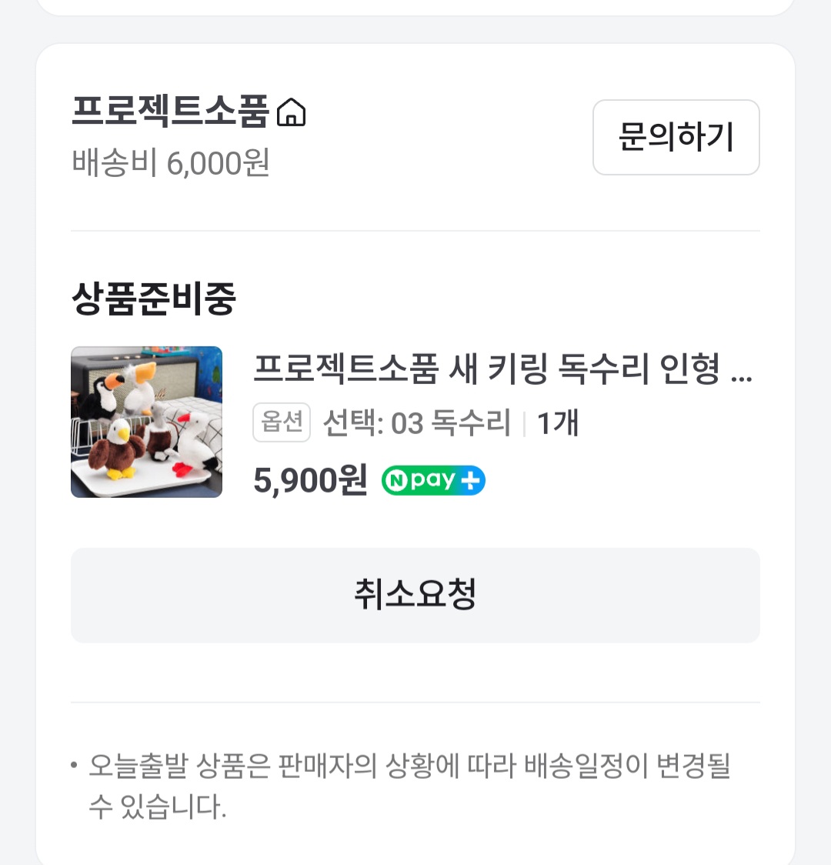Image resolution: width=831 pixels, height=865 pixels.
Task: Tap the 오늘출발 delivery schedule notice text
Action: tap(409, 786)
